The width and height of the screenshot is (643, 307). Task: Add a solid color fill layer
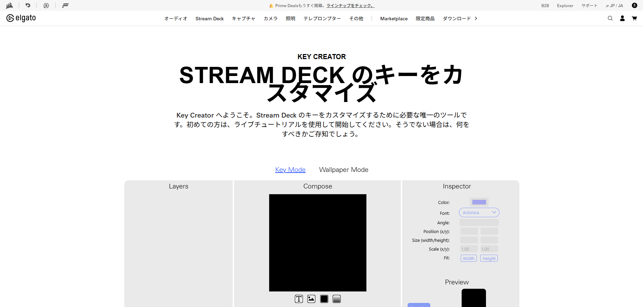pos(324,299)
